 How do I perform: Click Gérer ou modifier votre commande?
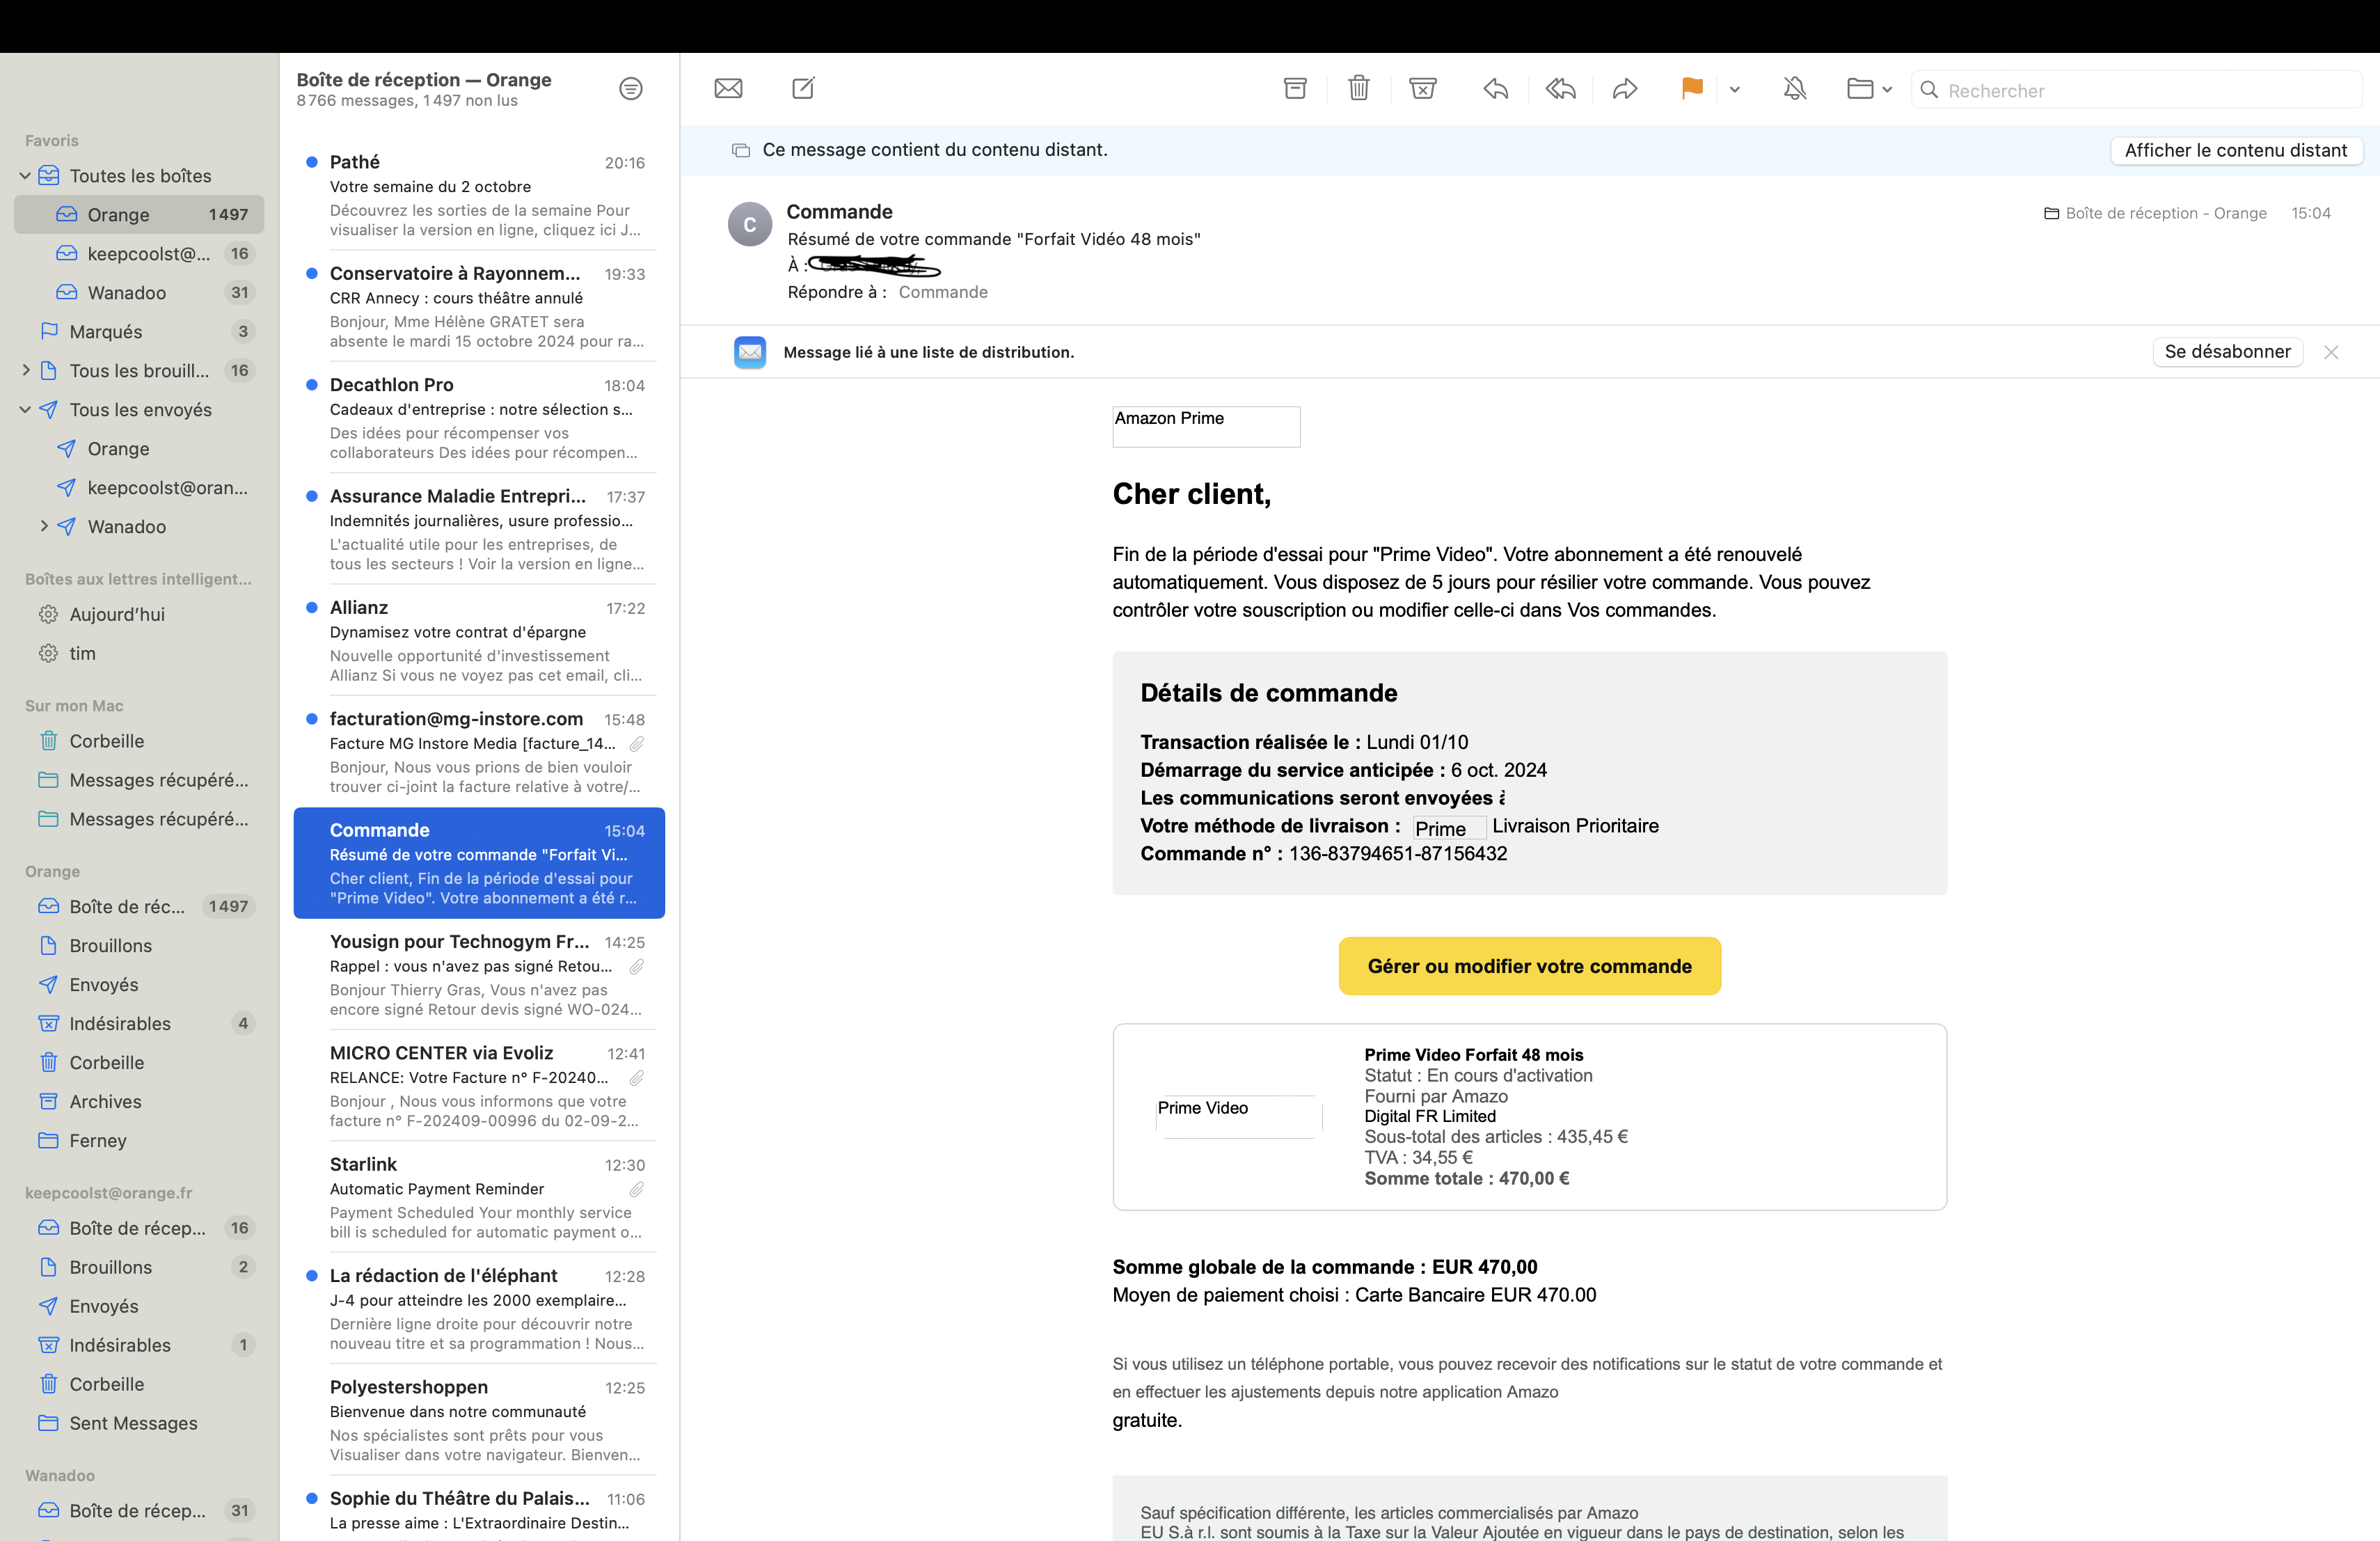1529,966
